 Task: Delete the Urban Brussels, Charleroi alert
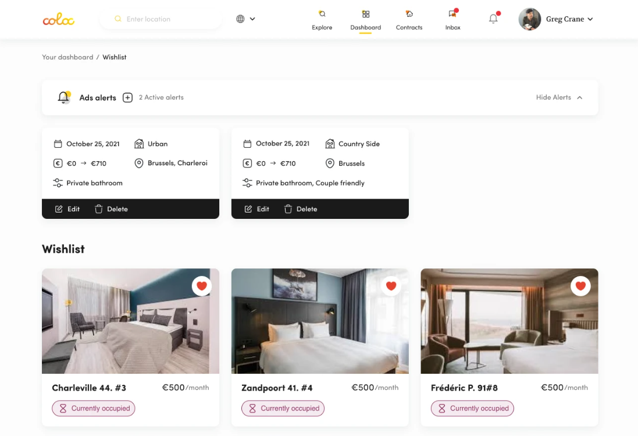111,209
